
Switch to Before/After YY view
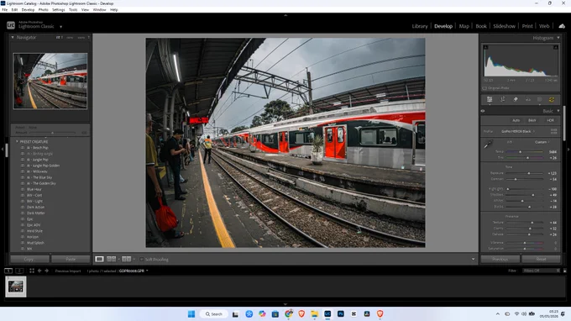(126, 259)
